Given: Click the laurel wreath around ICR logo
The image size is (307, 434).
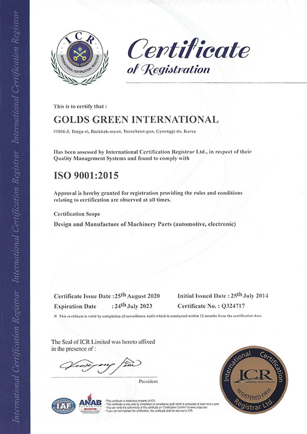Looking at the screenshot, I should [80, 69].
